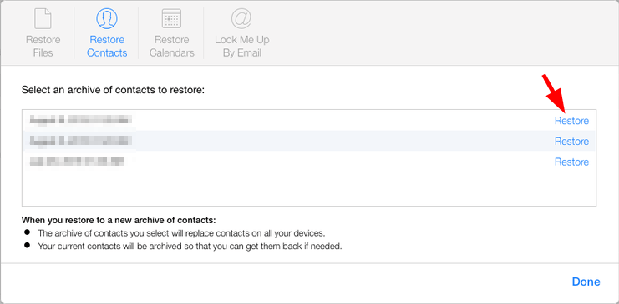Switch to the Restore Contacts tab label
The height and width of the screenshot is (304, 619).
[107, 47]
